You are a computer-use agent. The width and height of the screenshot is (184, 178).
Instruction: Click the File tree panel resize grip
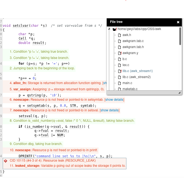[x=179, y=93]
